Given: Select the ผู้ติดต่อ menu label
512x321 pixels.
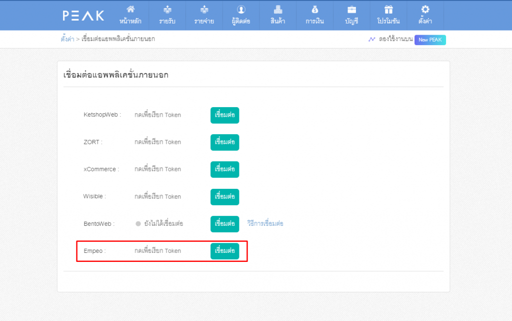Looking at the screenshot, I should (x=241, y=21).
